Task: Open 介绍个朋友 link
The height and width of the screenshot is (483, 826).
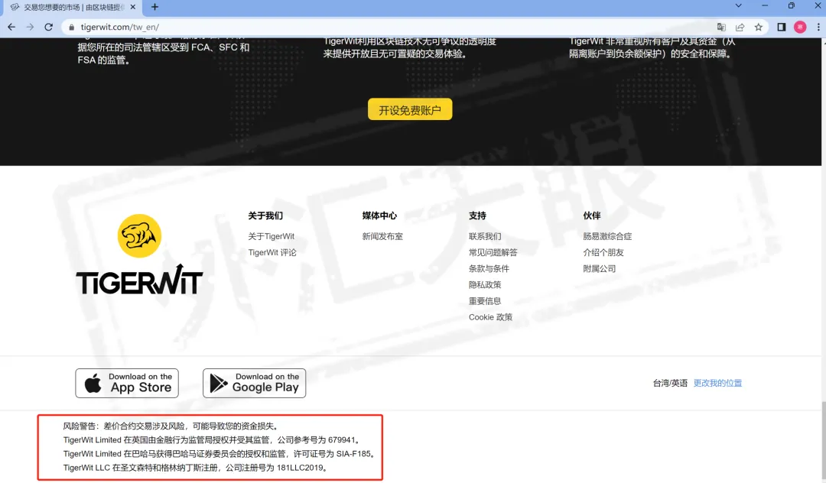Action: tap(603, 252)
